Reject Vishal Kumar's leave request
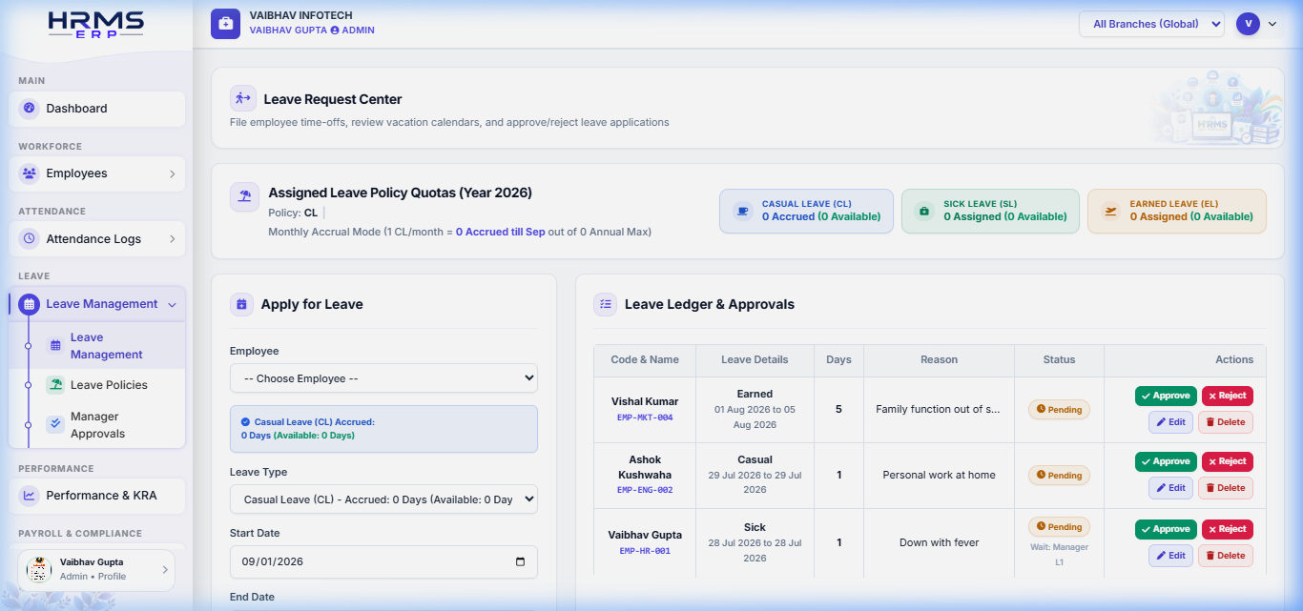This screenshot has height=611, width=1303. point(1227,396)
